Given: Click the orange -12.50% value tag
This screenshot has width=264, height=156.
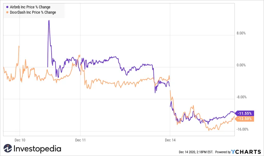Looking at the screenshot, I should [245, 119].
